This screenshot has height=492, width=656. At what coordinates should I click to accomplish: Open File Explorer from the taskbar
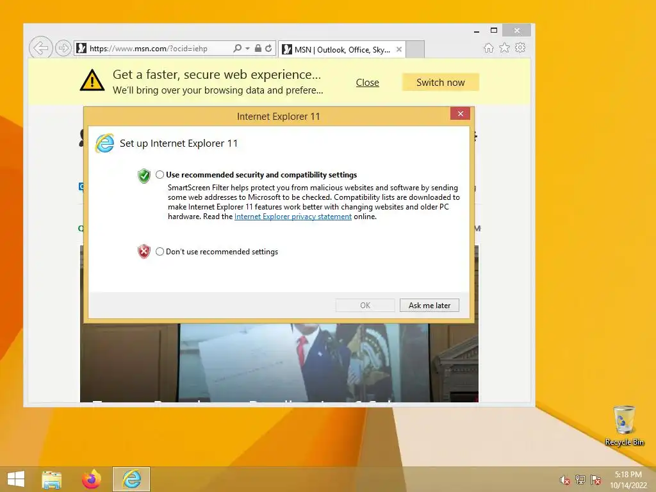[x=51, y=479]
